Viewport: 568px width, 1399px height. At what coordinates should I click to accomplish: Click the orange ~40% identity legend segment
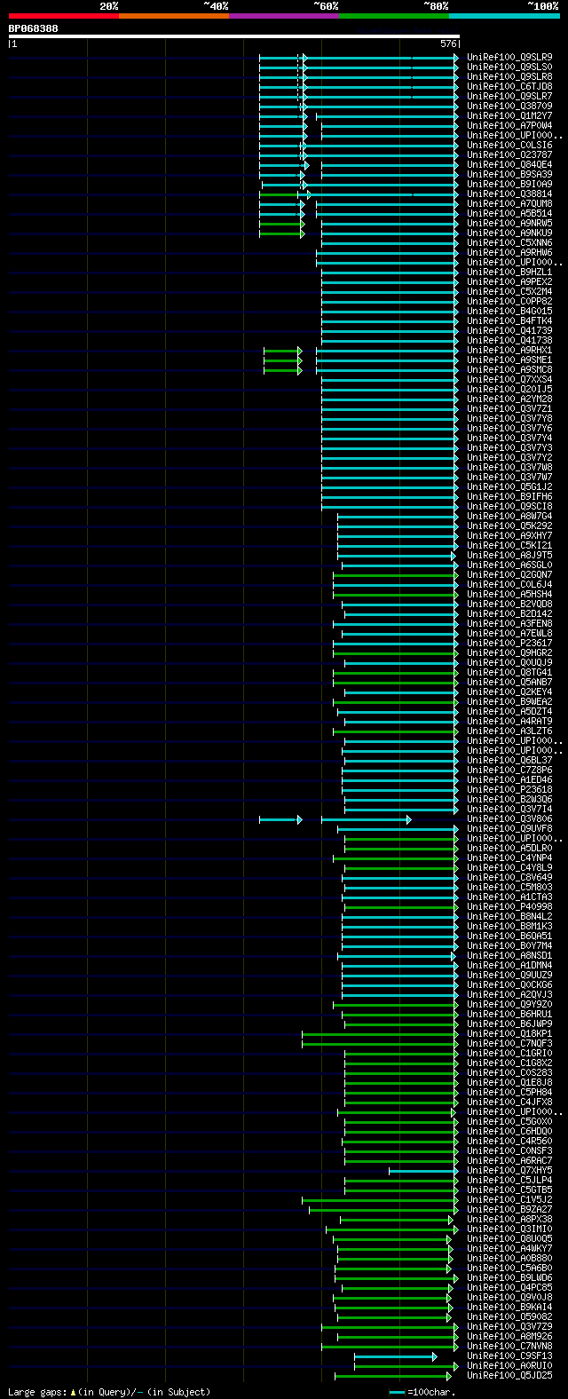(x=173, y=16)
